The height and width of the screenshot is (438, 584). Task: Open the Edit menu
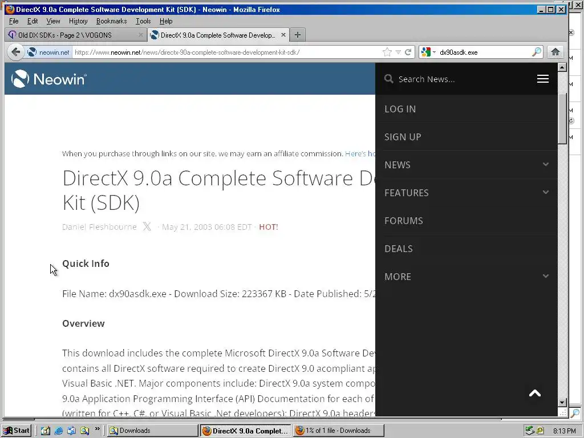pos(33,21)
